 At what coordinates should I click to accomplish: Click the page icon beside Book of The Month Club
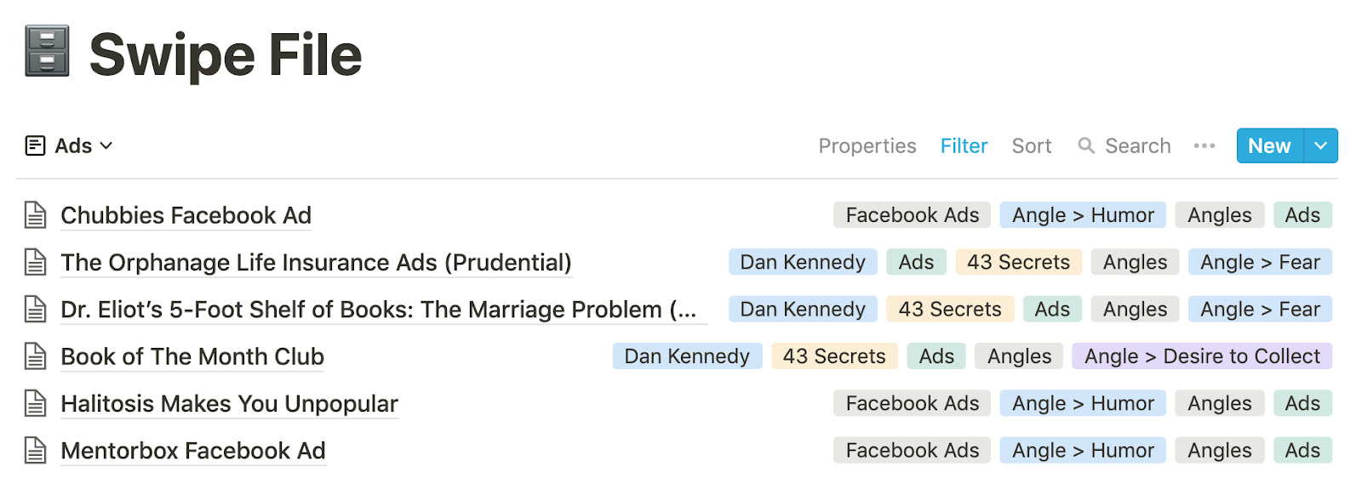tap(35, 356)
